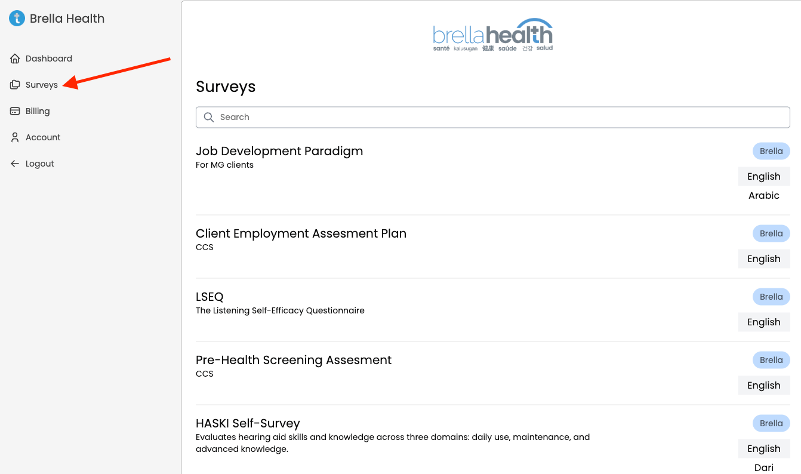Choose English for Client Employment Assesment Plan

pyautogui.click(x=763, y=258)
